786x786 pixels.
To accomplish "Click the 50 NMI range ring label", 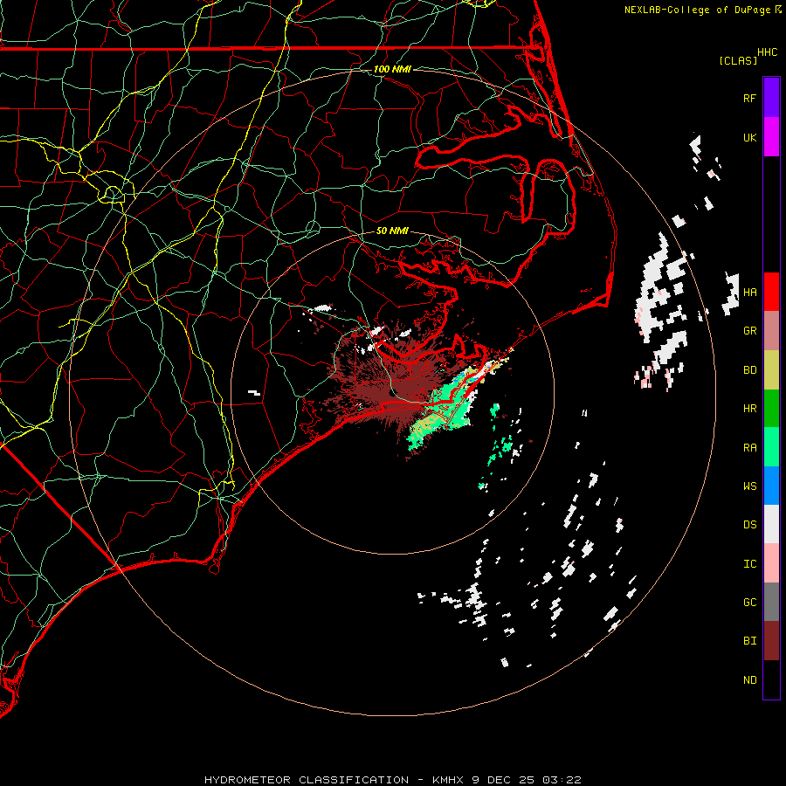I will pos(392,231).
